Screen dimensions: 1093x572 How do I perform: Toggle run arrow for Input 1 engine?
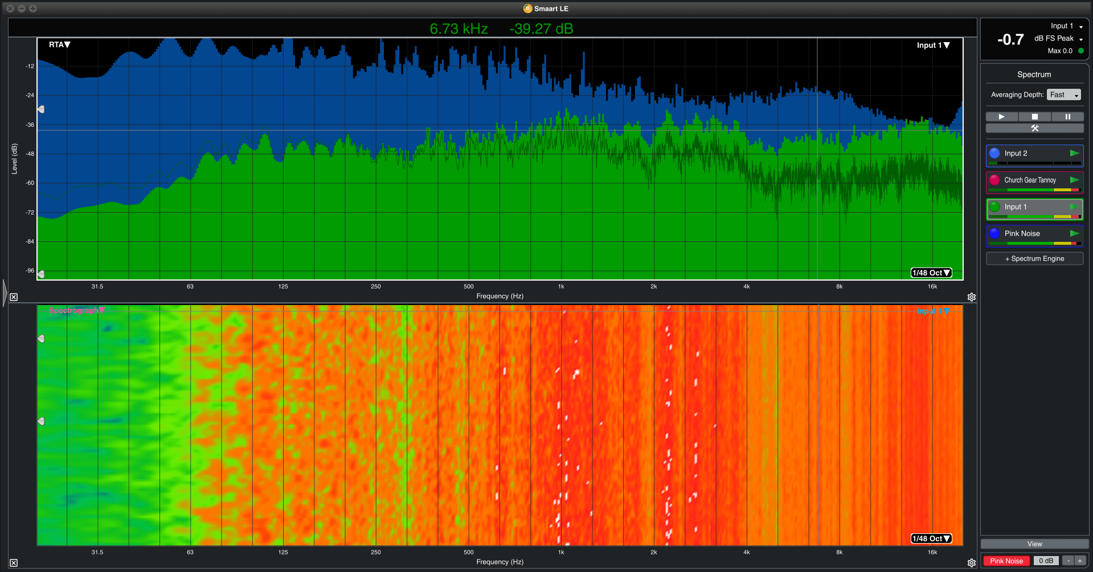coord(1075,207)
